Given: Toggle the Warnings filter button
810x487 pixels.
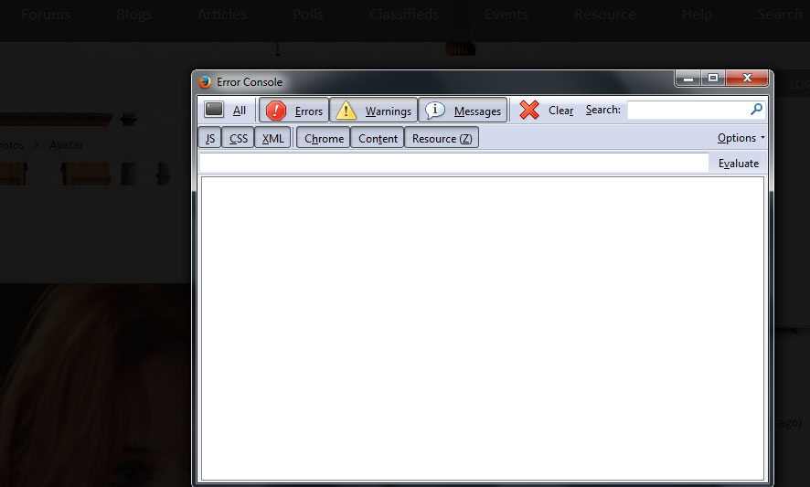Looking at the screenshot, I should tap(374, 110).
